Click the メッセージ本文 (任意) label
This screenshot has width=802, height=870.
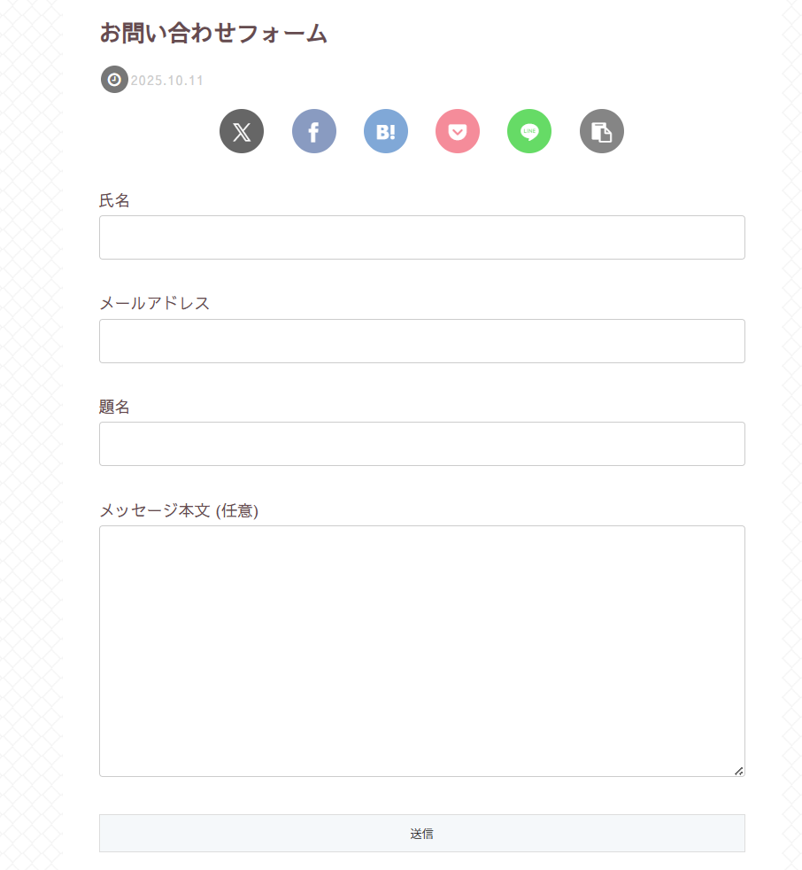tap(178, 511)
